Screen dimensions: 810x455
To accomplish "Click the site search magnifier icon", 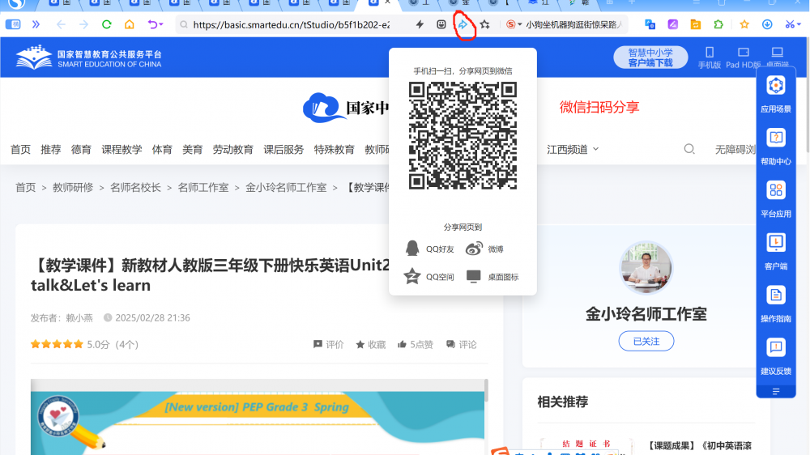I will tap(689, 149).
